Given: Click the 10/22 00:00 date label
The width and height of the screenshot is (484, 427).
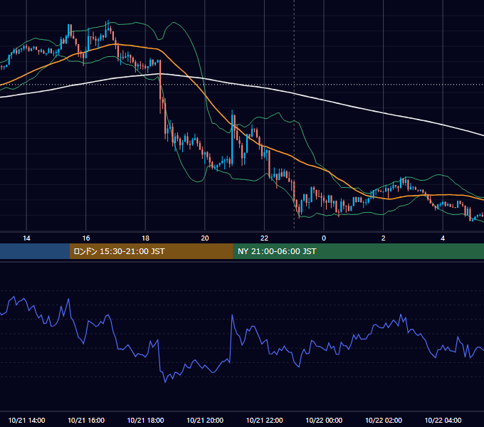Looking at the screenshot, I should click(x=324, y=420).
